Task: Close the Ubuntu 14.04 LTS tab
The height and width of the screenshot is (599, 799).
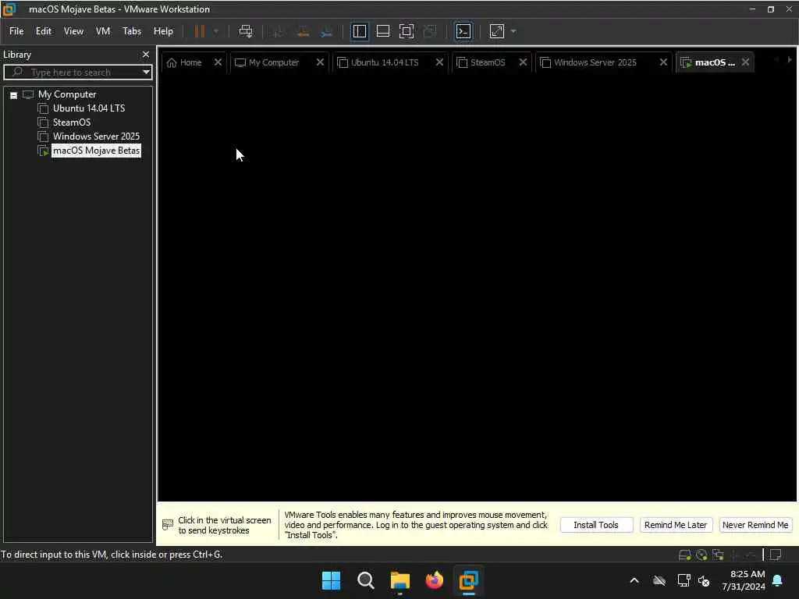Action: pyautogui.click(x=439, y=62)
